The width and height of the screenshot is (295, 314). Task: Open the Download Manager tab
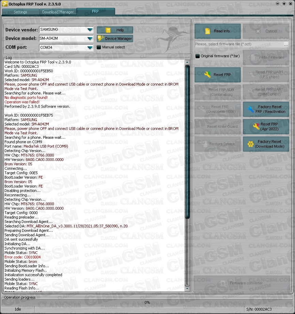click(x=58, y=12)
